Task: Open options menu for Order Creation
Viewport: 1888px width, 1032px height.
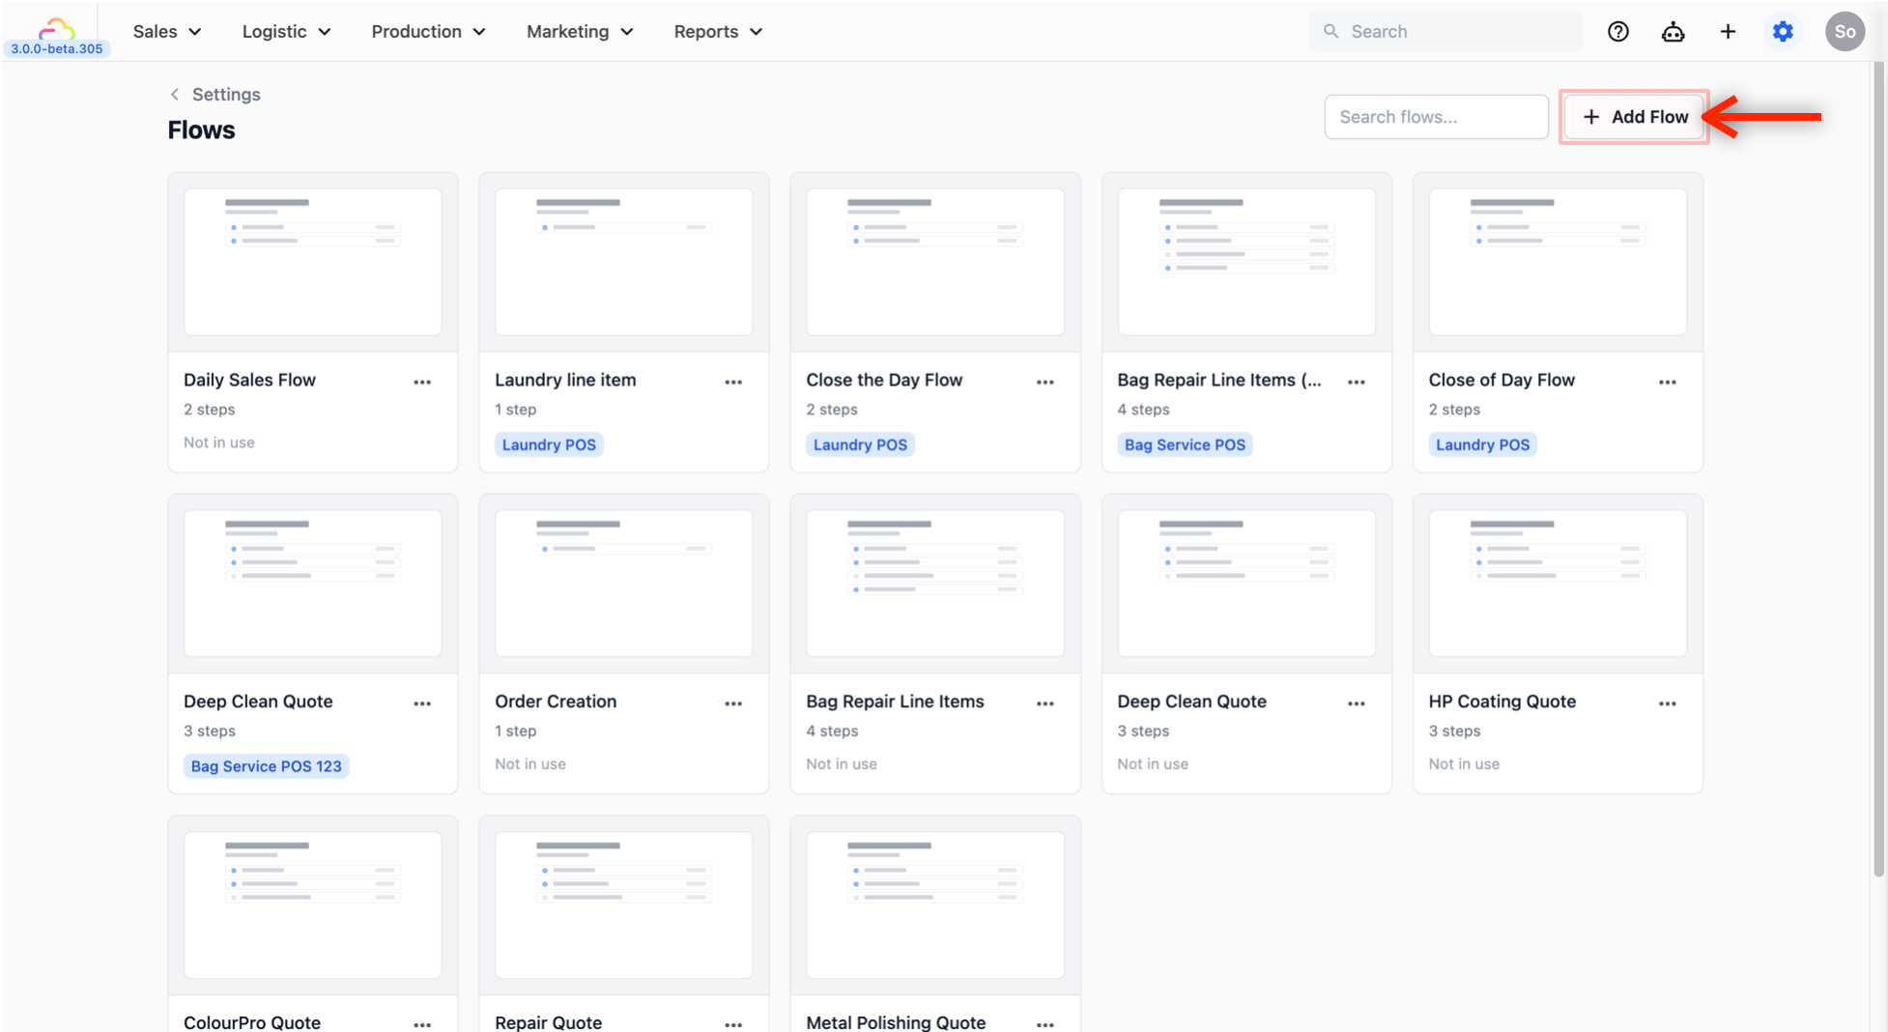Action: (x=733, y=703)
